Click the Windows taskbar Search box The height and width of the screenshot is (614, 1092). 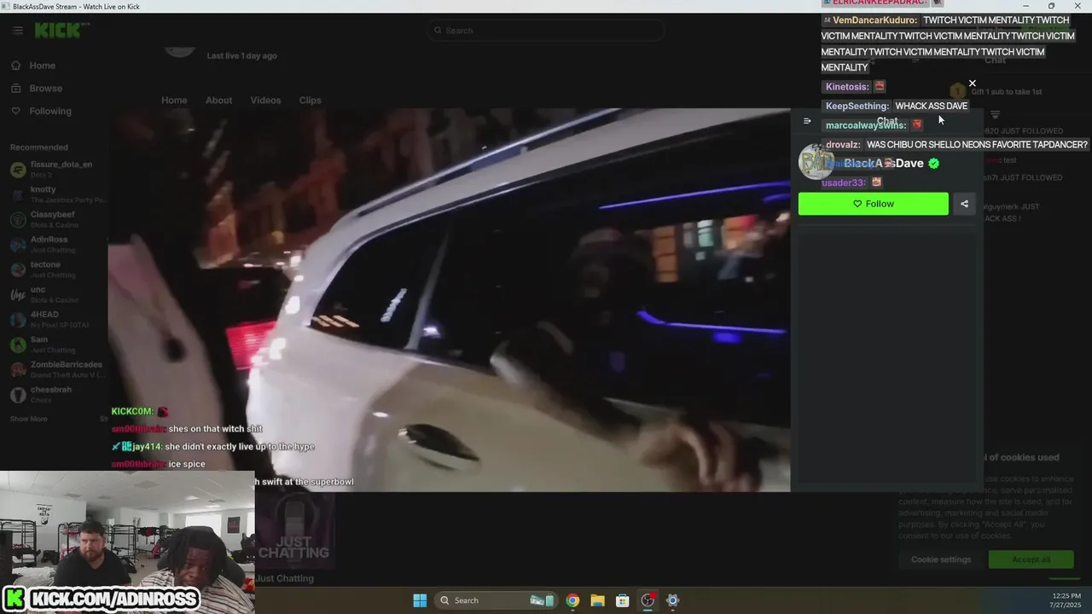point(497,600)
